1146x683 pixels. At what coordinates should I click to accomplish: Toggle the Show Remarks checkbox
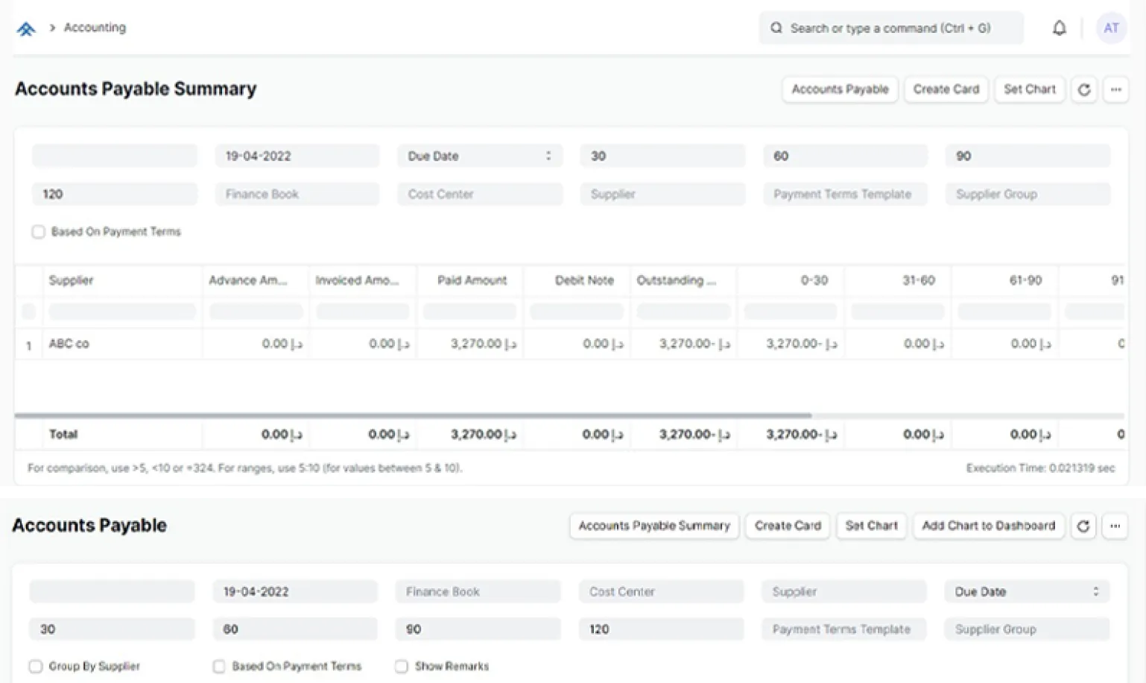(x=402, y=667)
